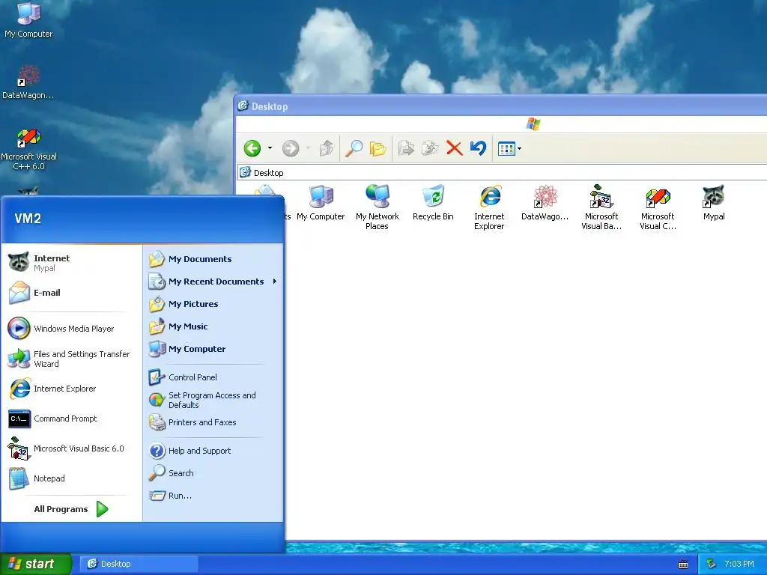This screenshot has width=767, height=575.
Task: Toggle the Folders pane toolbar icon
Action: click(378, 148)
